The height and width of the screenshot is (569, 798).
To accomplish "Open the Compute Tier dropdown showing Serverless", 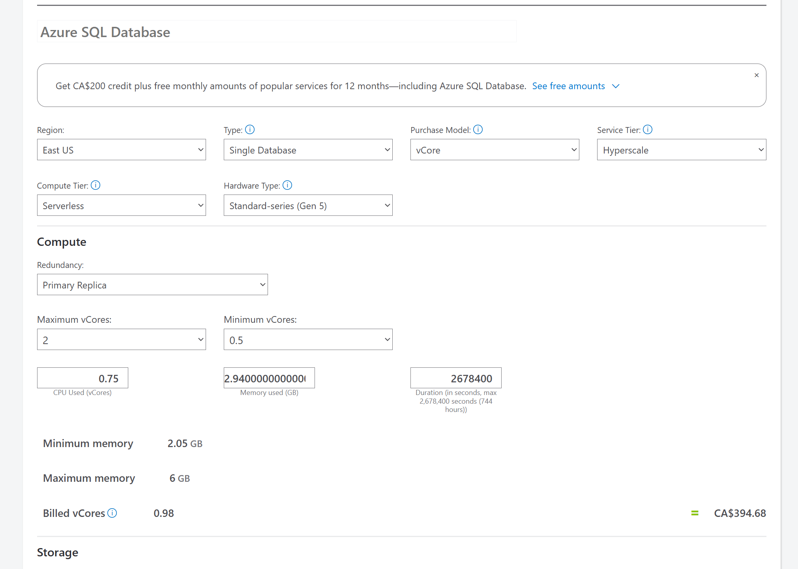I will (x=122, y=205).
